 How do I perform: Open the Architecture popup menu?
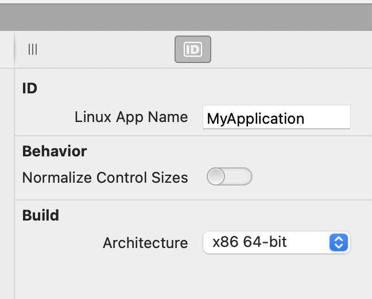[x=276, y=242]
